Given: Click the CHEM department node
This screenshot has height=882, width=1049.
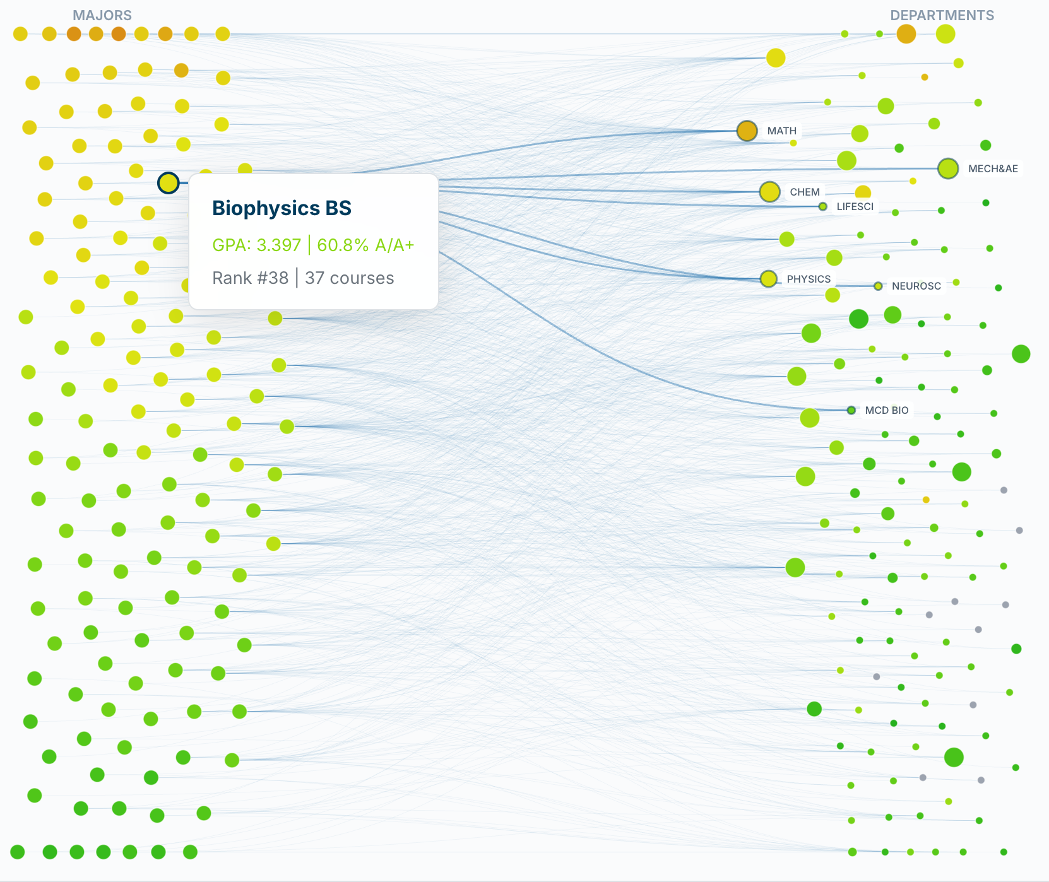Looking at the screenshot, I should tap(769, 192).
